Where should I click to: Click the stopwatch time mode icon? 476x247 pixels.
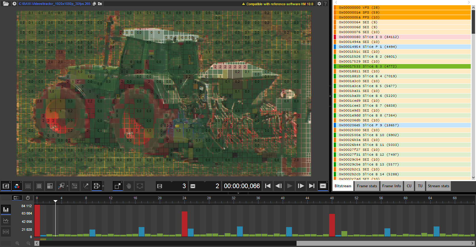28,198
